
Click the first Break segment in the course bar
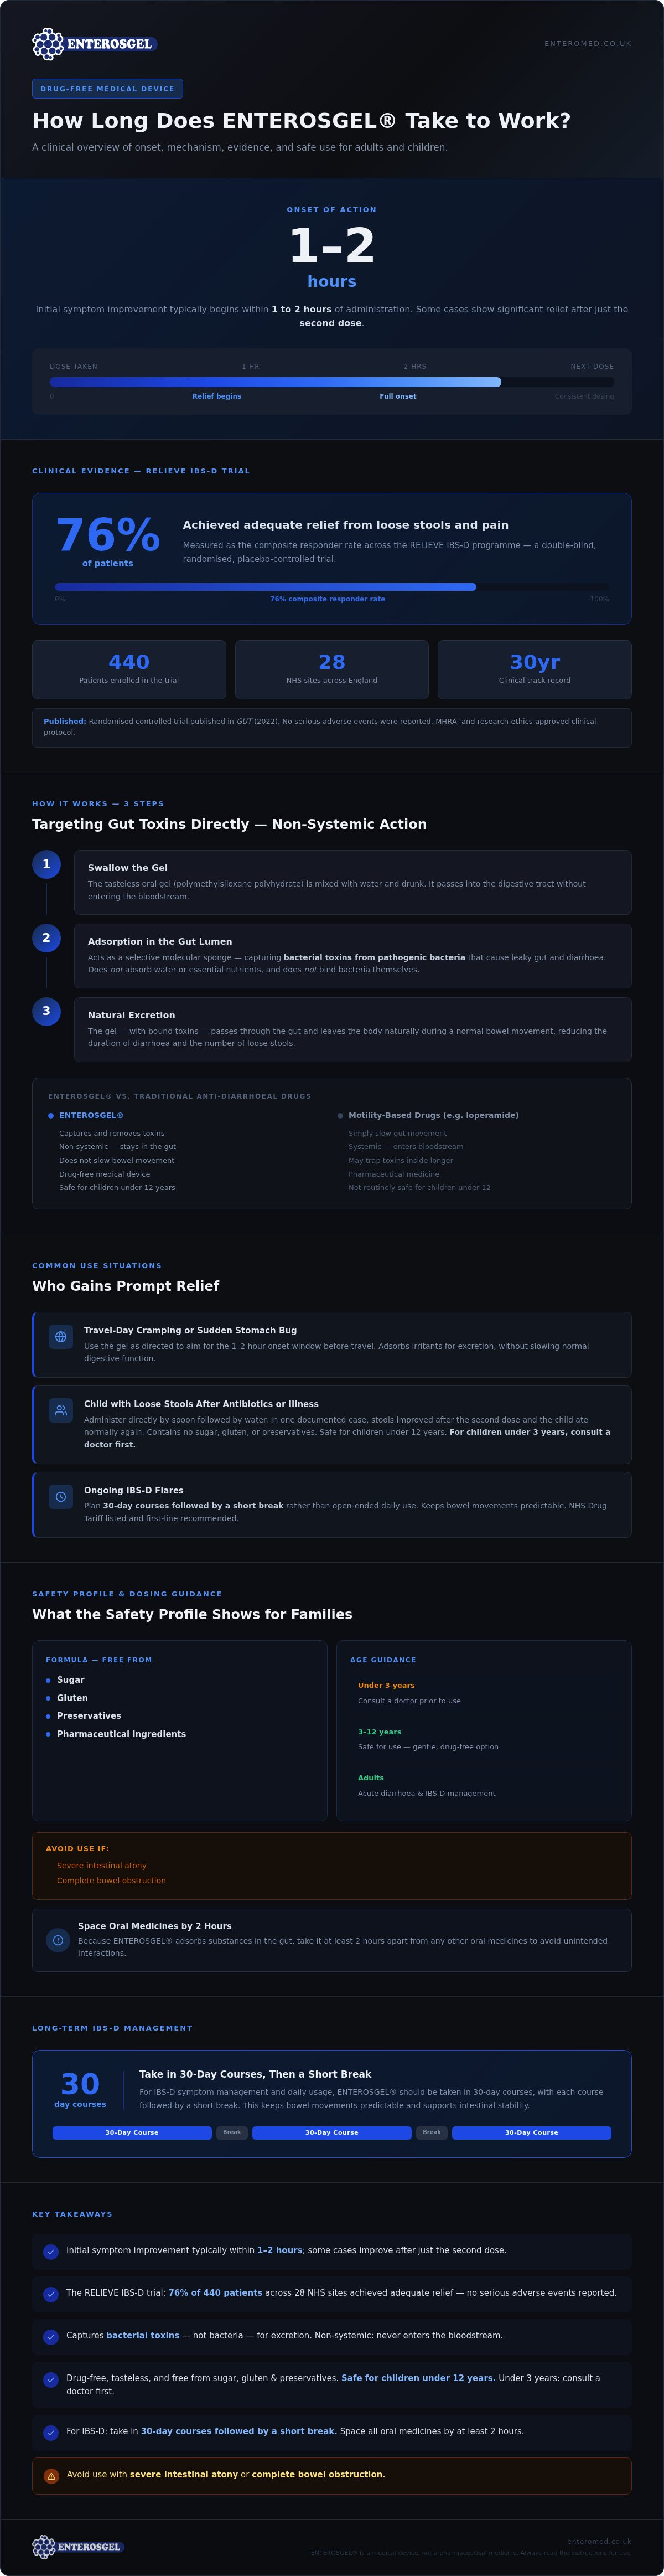pyautogui.click(x=232, y=2132)
